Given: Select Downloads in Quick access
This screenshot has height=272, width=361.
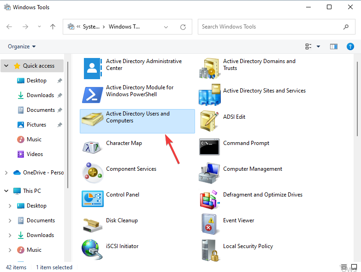Looking at the screenshot, I should (40, 95).
